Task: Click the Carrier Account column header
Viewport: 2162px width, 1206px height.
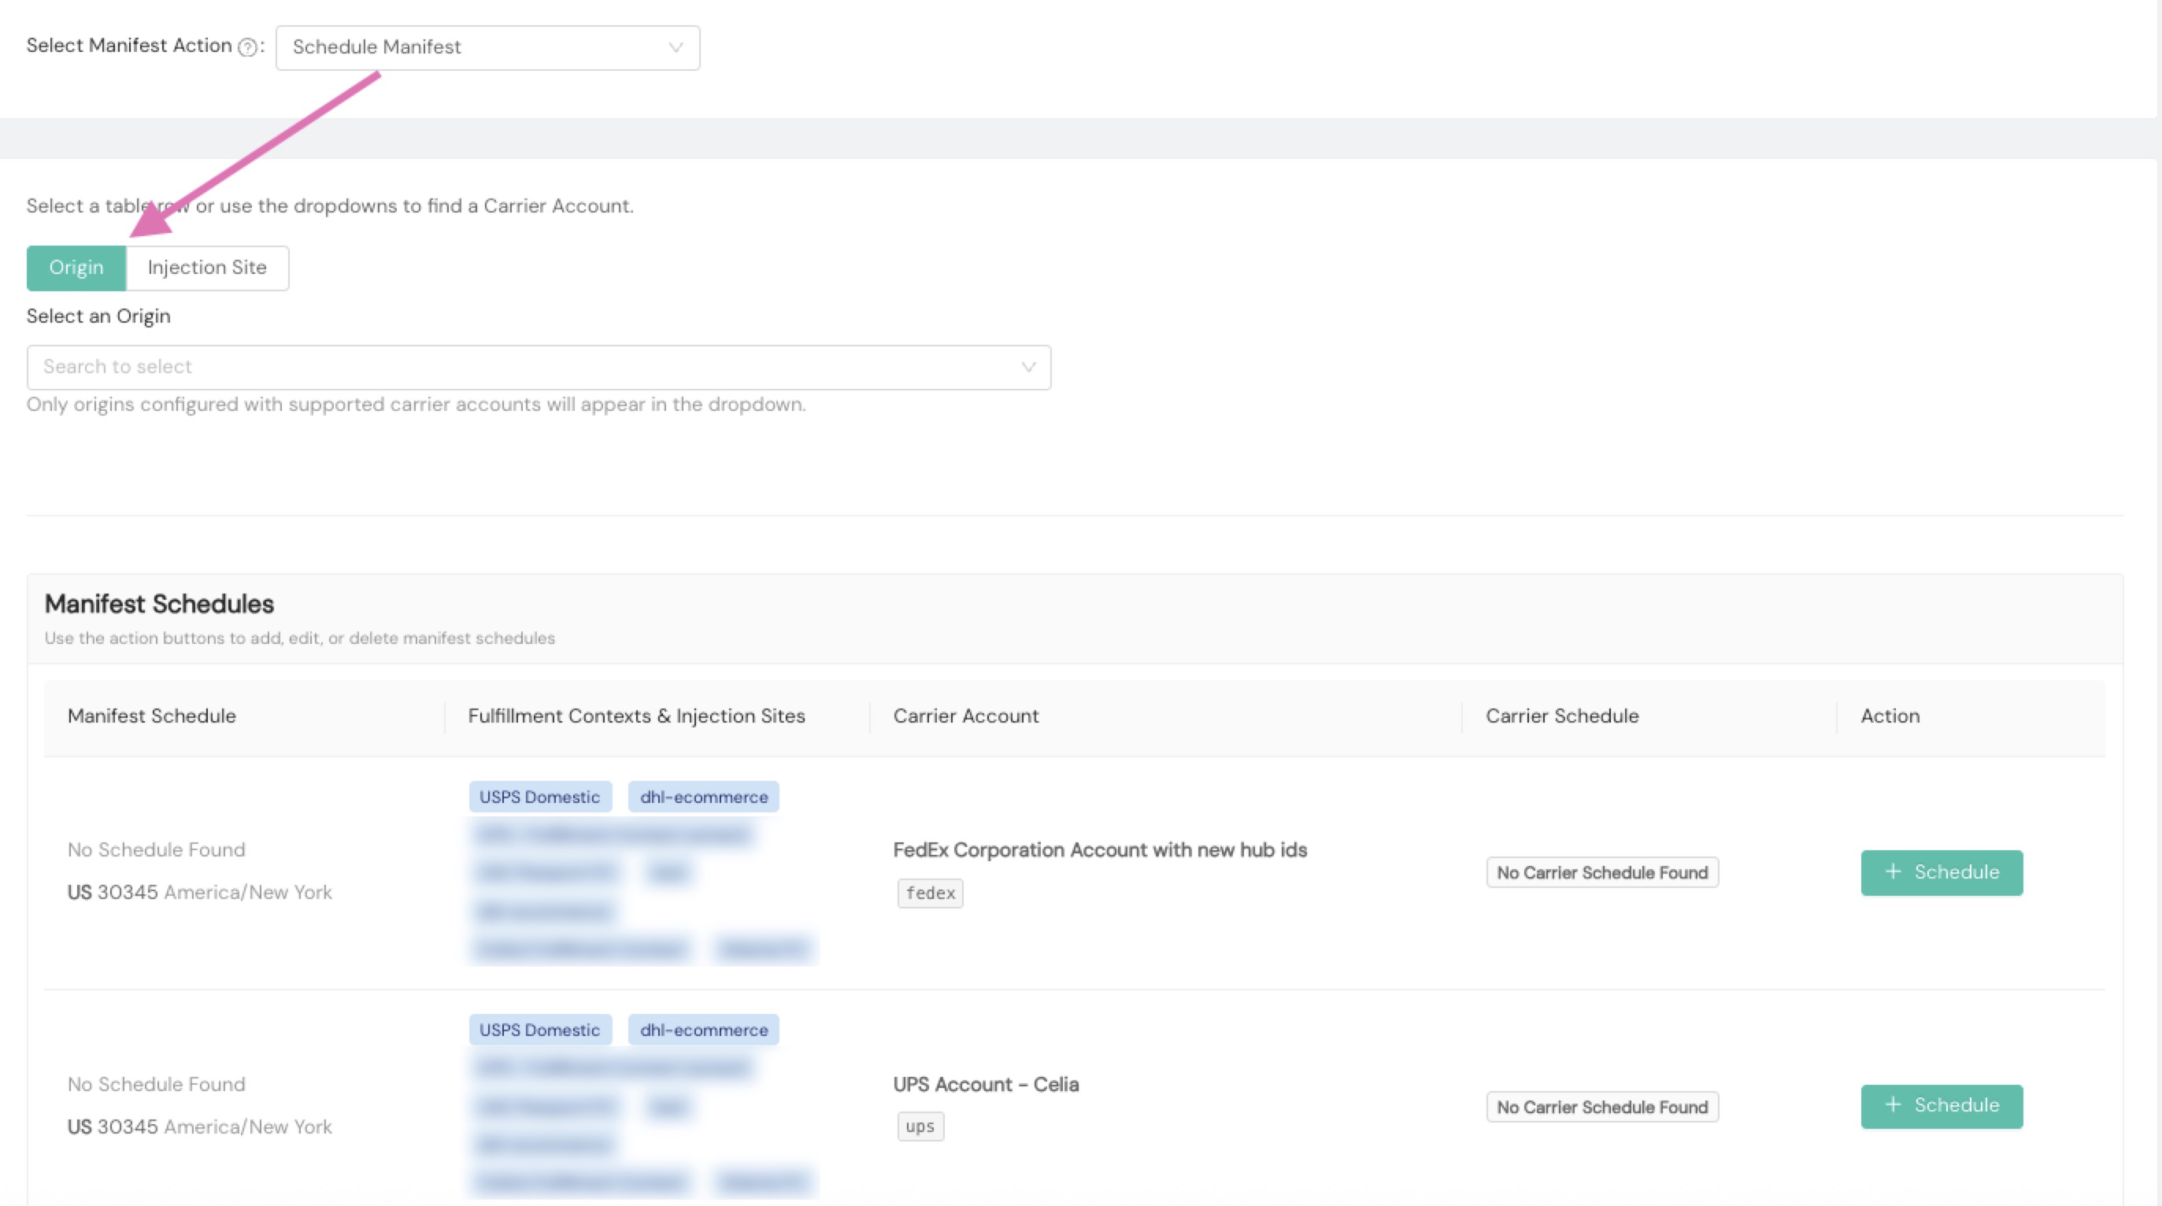Action: point(965,716)
